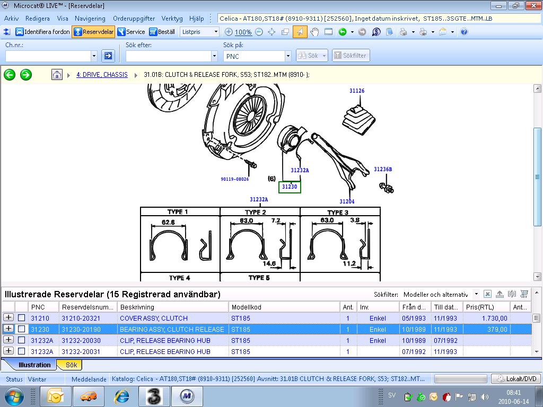Click the parts list scroll-down arrow

point(537,351)
